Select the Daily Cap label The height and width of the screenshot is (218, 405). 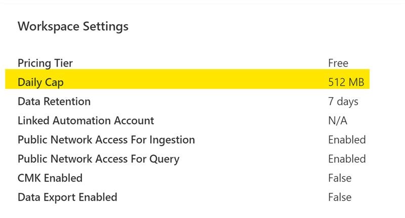[41, 82]
